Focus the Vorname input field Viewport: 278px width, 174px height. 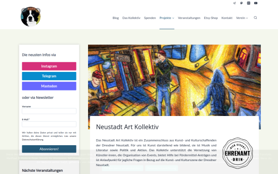(x=49, y=111)
